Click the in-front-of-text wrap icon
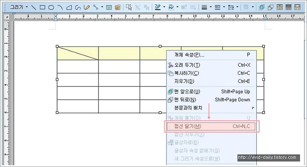The height and width of the screenshot is (167, 307). (298, 7)
